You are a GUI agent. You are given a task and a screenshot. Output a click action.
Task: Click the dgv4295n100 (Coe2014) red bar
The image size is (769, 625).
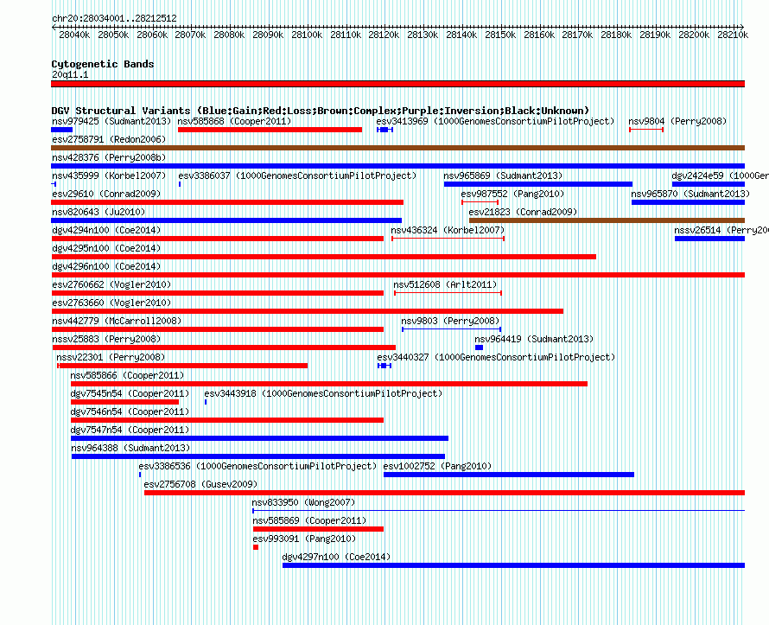[324, 257]
